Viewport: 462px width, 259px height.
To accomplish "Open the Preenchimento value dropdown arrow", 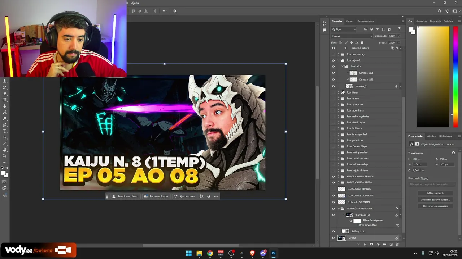I will click(x=398, y=42).
